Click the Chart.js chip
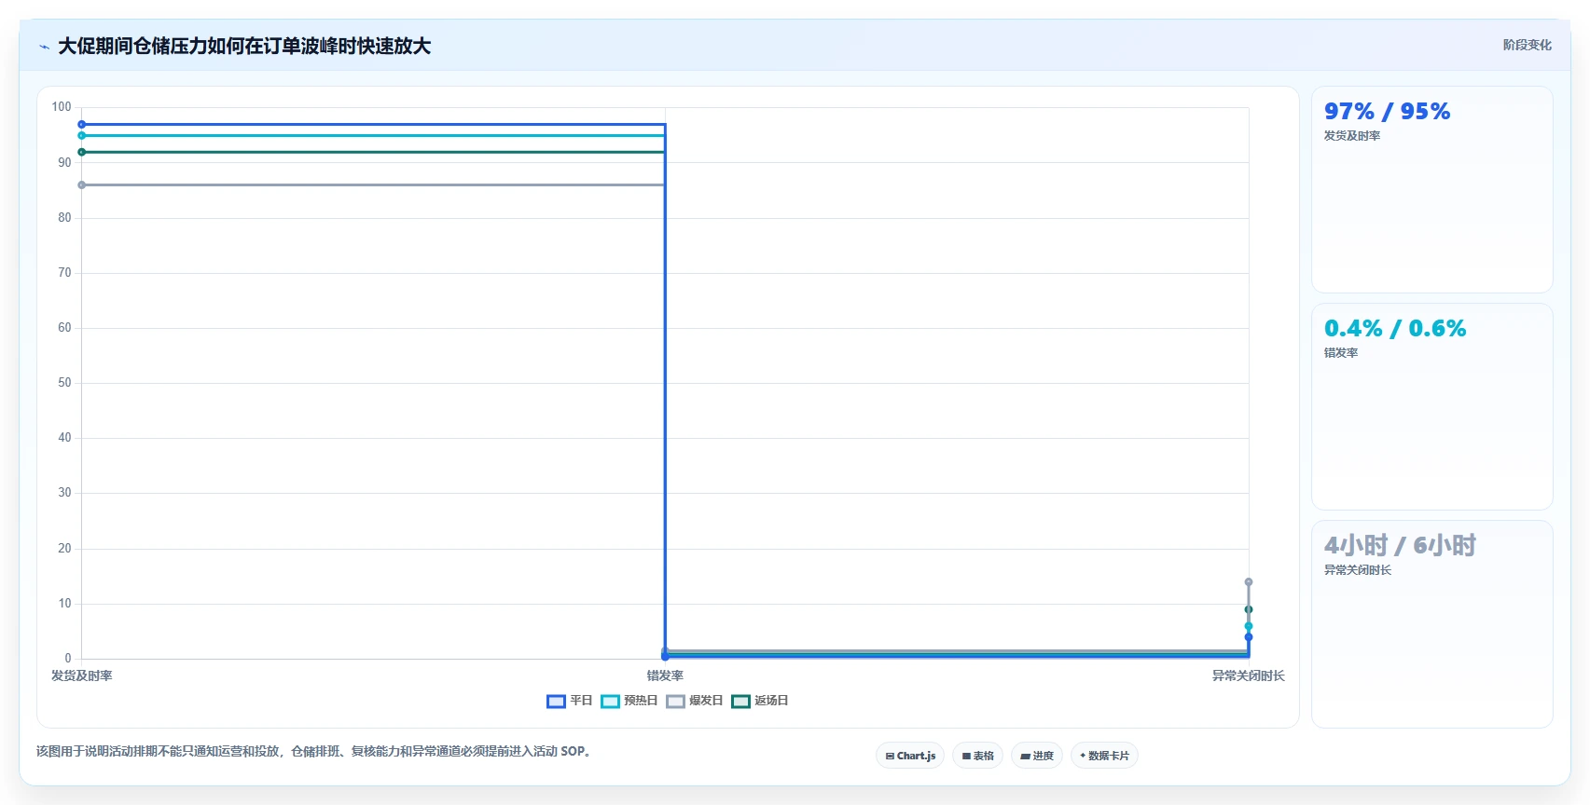Screen dimensions: 1590x805 click(x=910, y=756)
